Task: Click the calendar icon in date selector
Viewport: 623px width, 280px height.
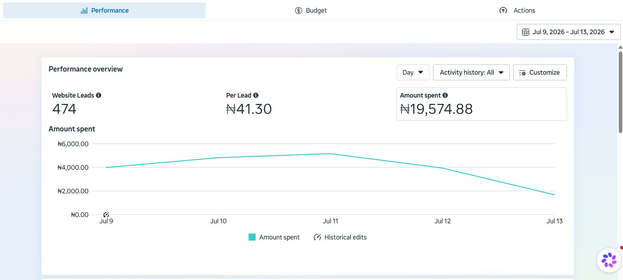Action: click(x=526, y=32)
